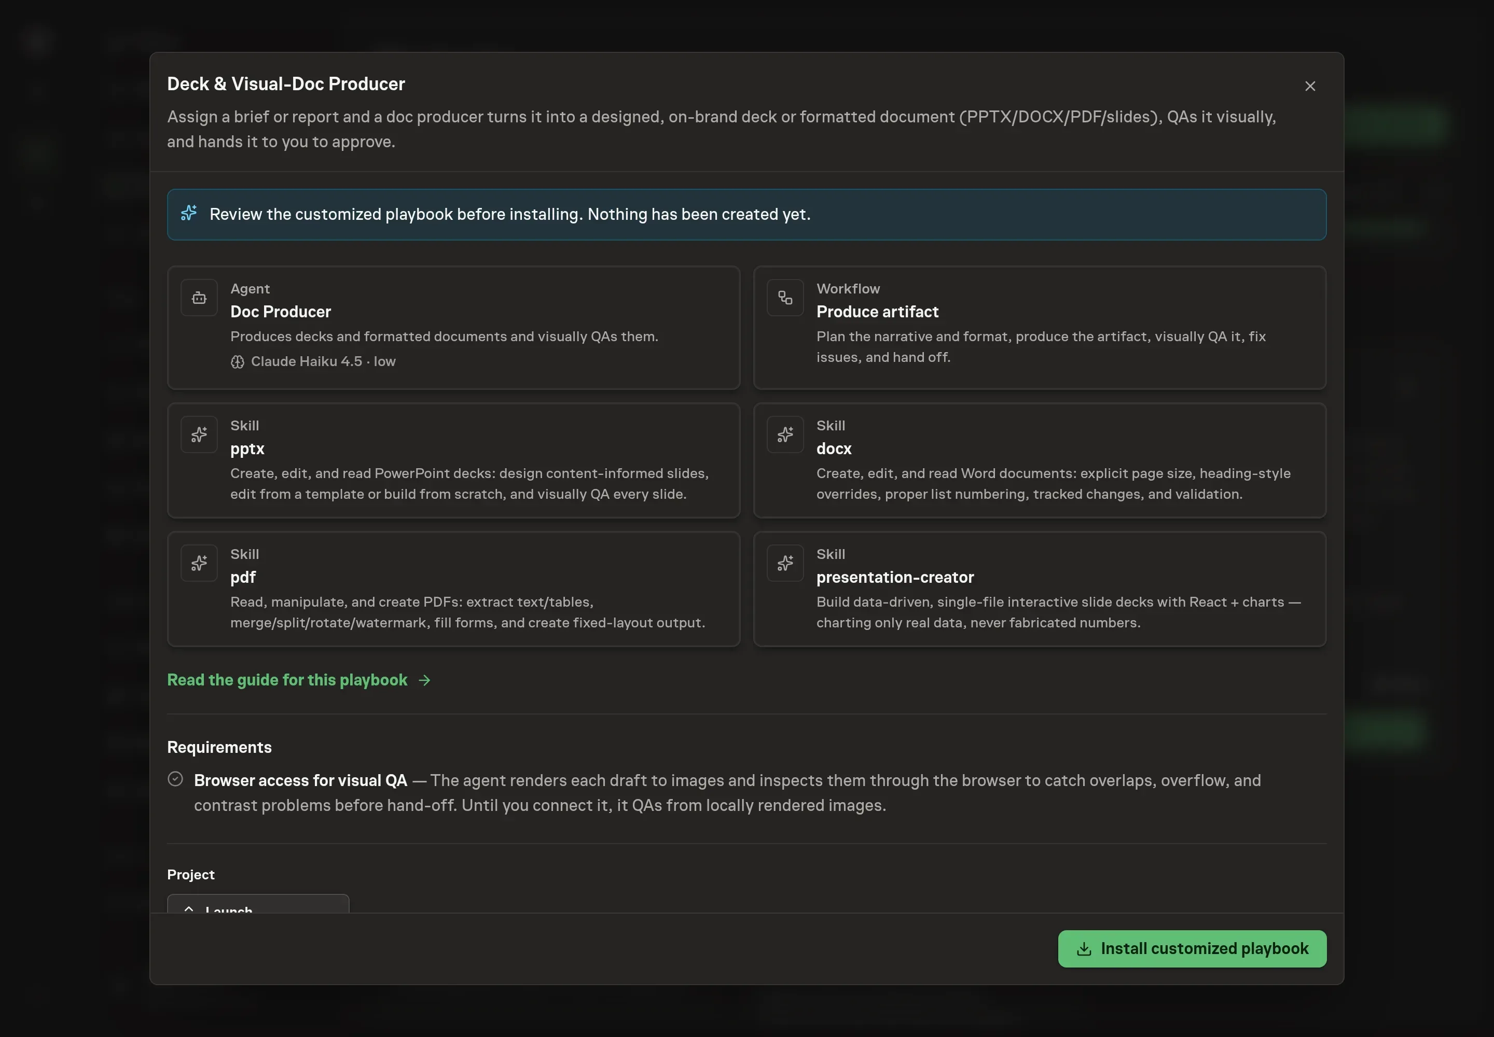Open the Produce artifact workflow card
This screenshot has height=1037, width=1494.
(1040, 328)
